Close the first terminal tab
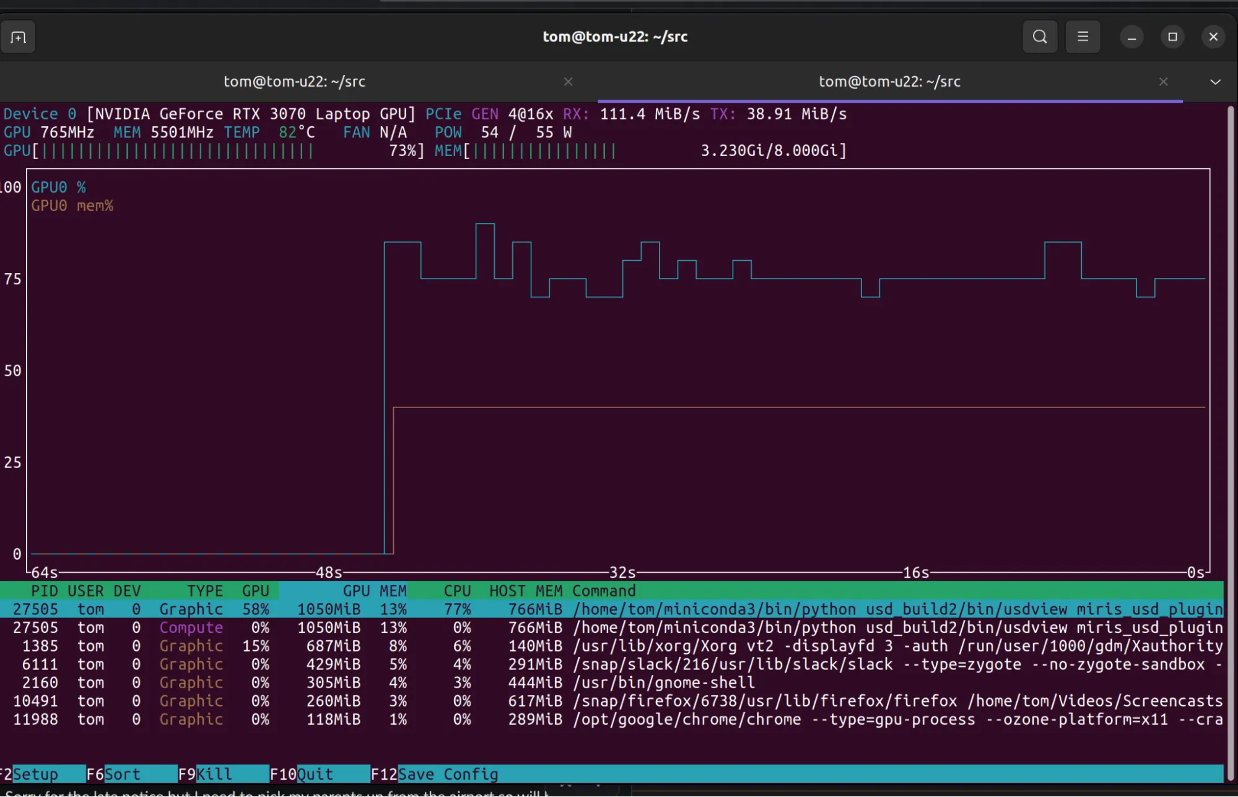 tap(568, 82)
